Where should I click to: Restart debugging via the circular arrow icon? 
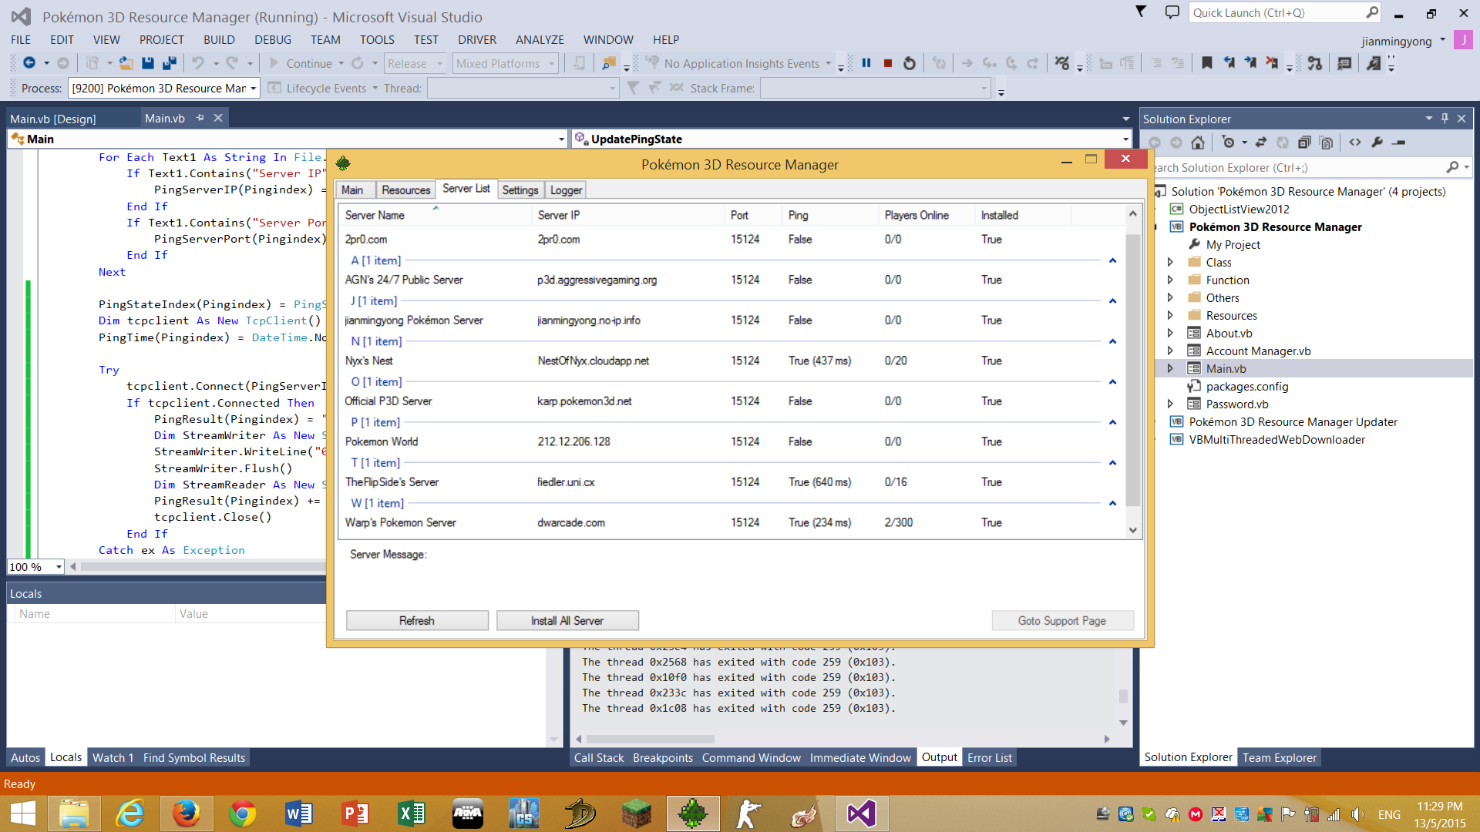coord(910,63)
